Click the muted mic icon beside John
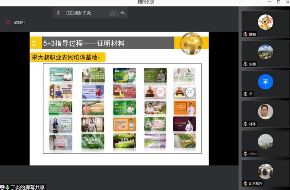Viewport: 290px width, 190px height. point(245,153)
